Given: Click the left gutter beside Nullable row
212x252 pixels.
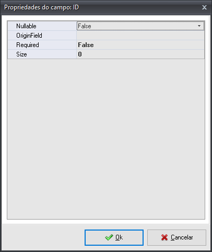Looking at the screenshot, I should (11, 26).
